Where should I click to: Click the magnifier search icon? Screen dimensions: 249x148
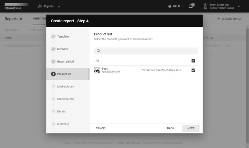[99, 51]
